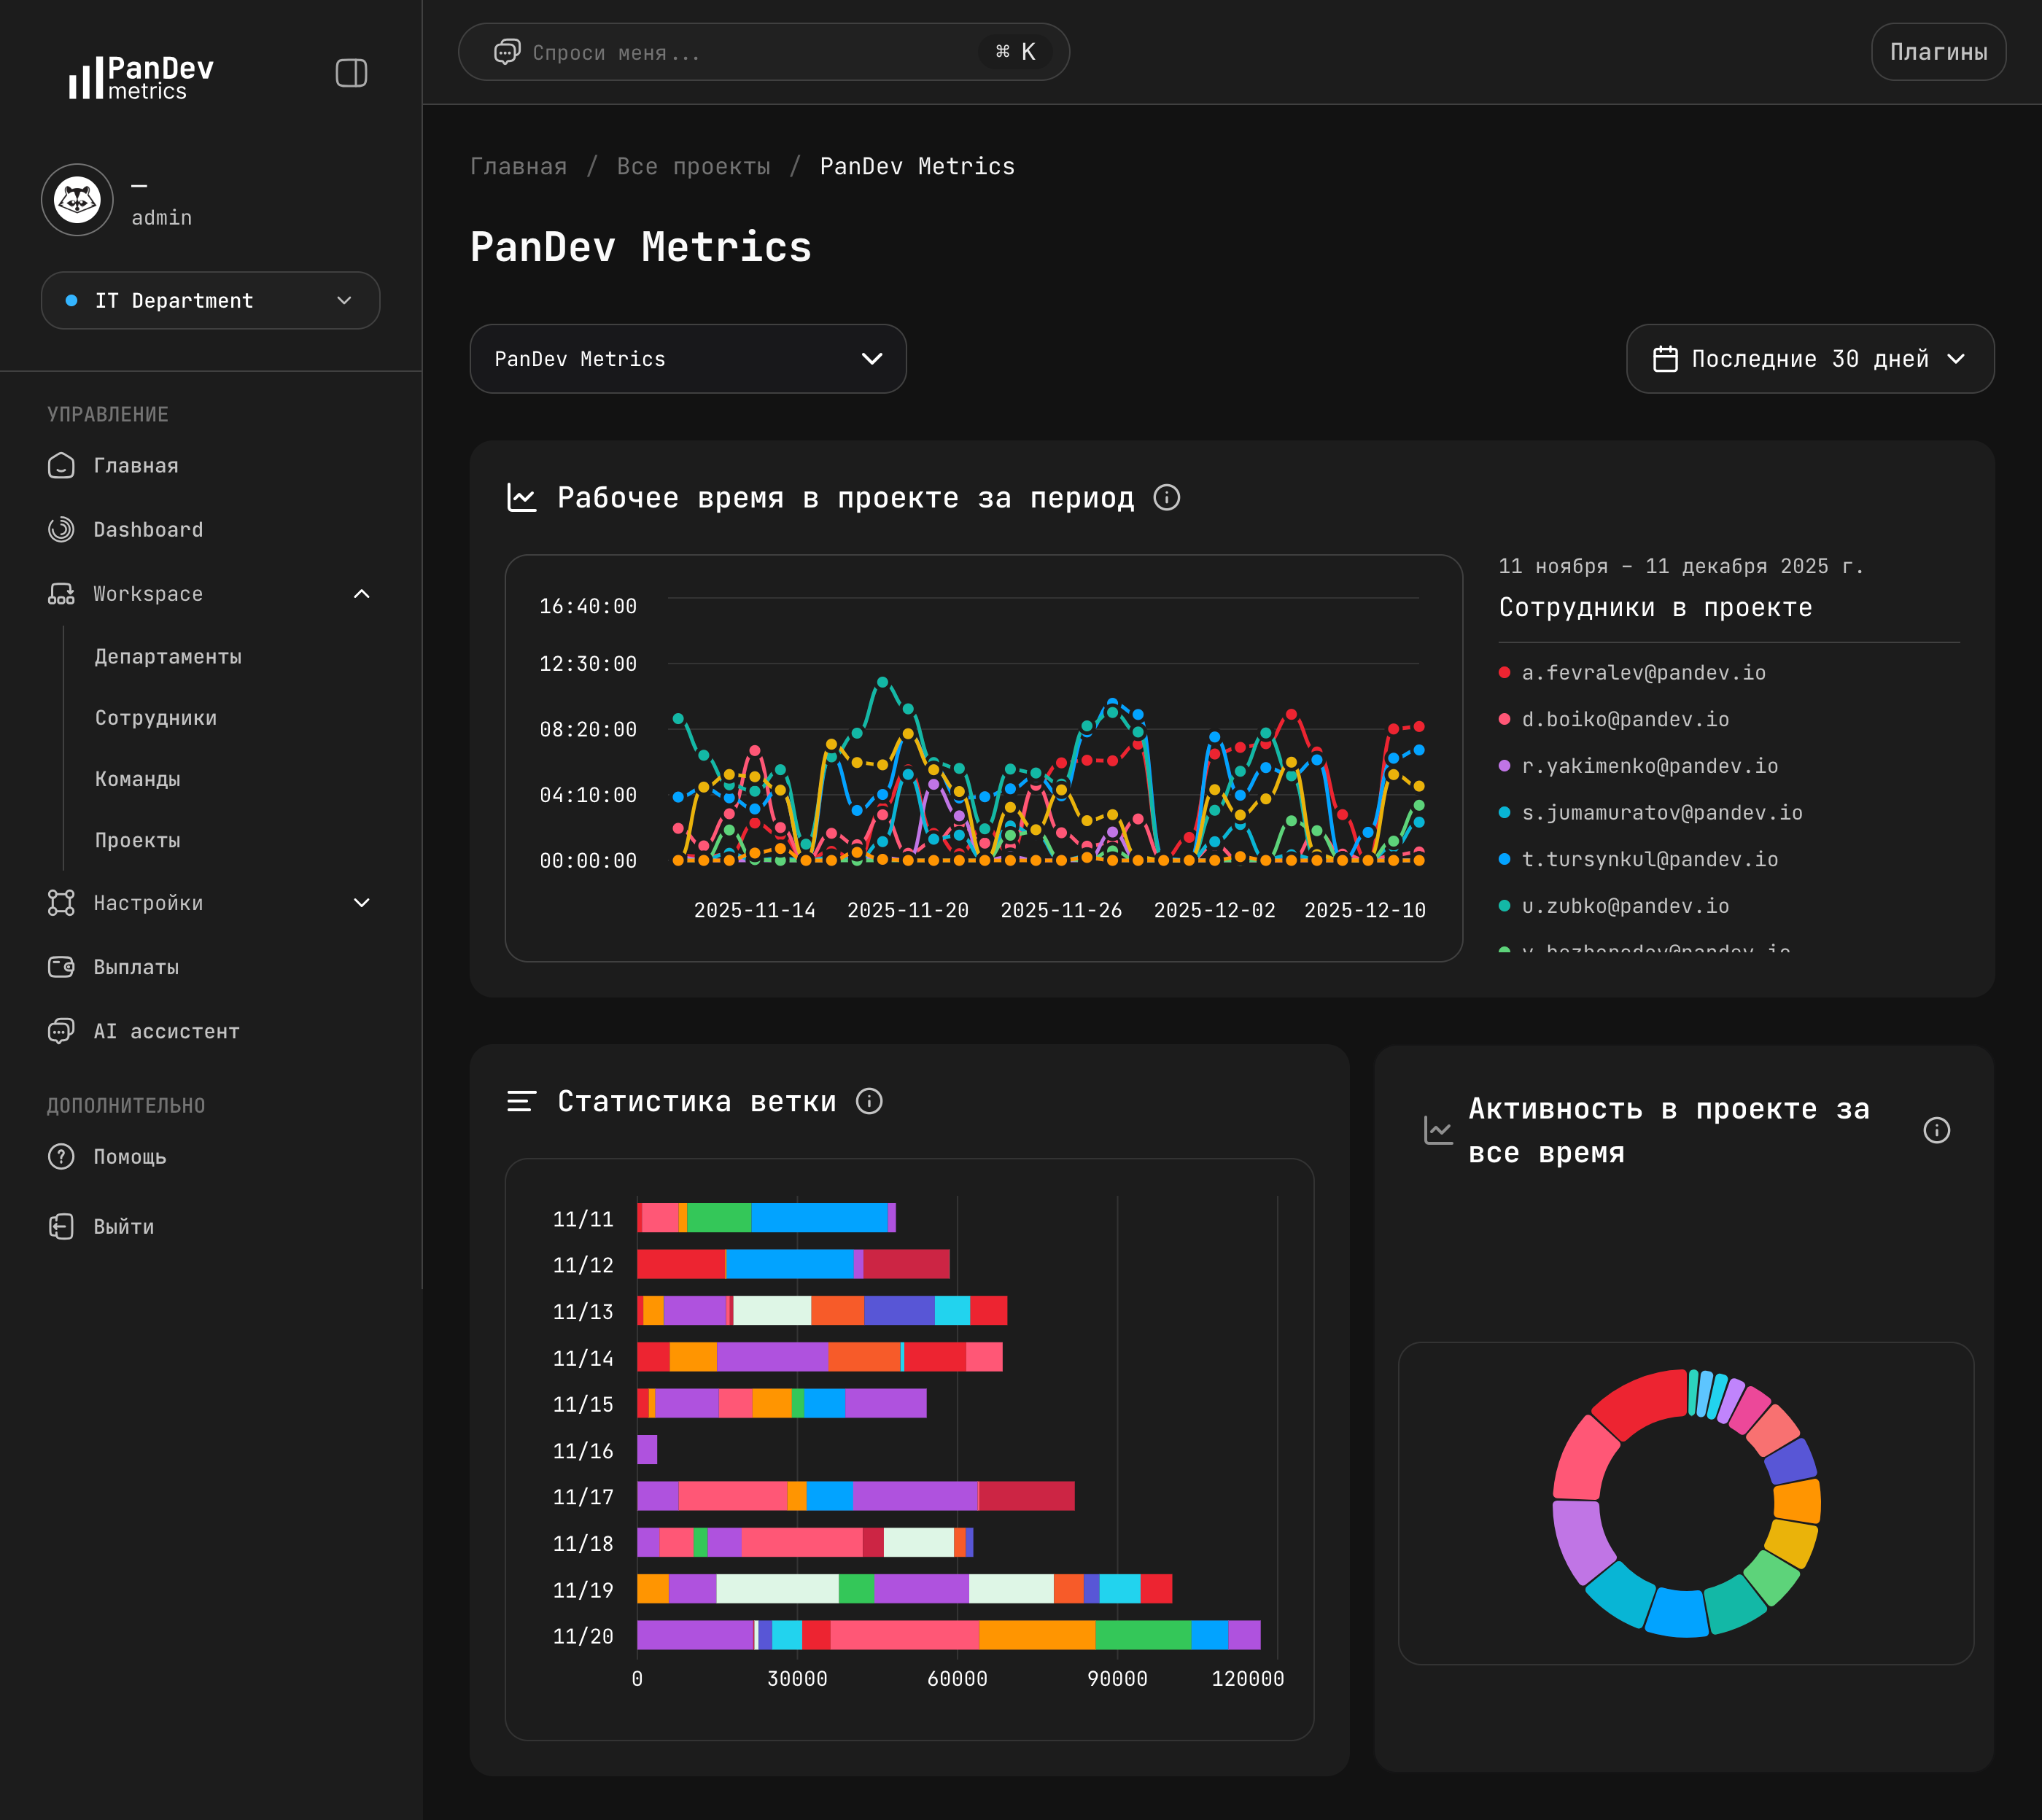Toggle a.fevralev@pandev.io series in legend
Viewport: 2042px width, 1820px height.
tap(1642, 672)
